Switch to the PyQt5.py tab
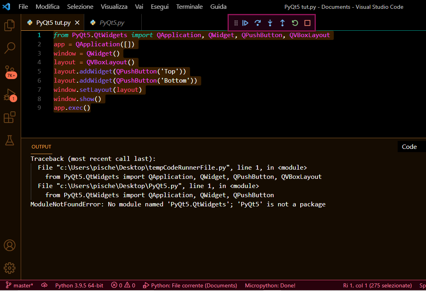The image size is (426, 291). pyautogui.click(x=113, y=23)
